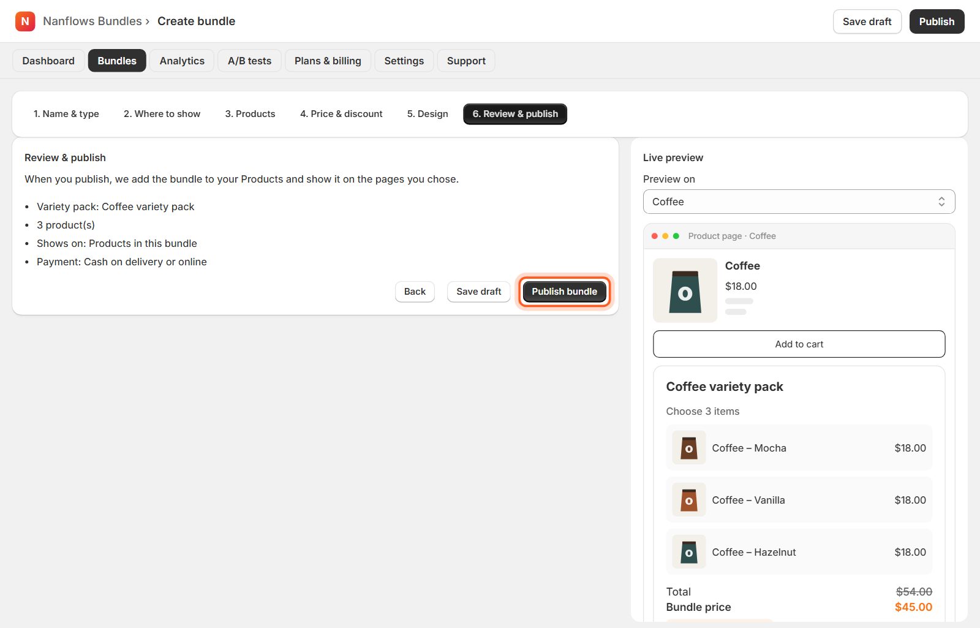Click the Coffee – Hazelnut bag icon
The width and height of the screenshot is (980, 628).
(x=689, y=552)
